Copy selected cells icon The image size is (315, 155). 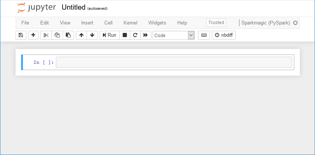coord(57,35)
